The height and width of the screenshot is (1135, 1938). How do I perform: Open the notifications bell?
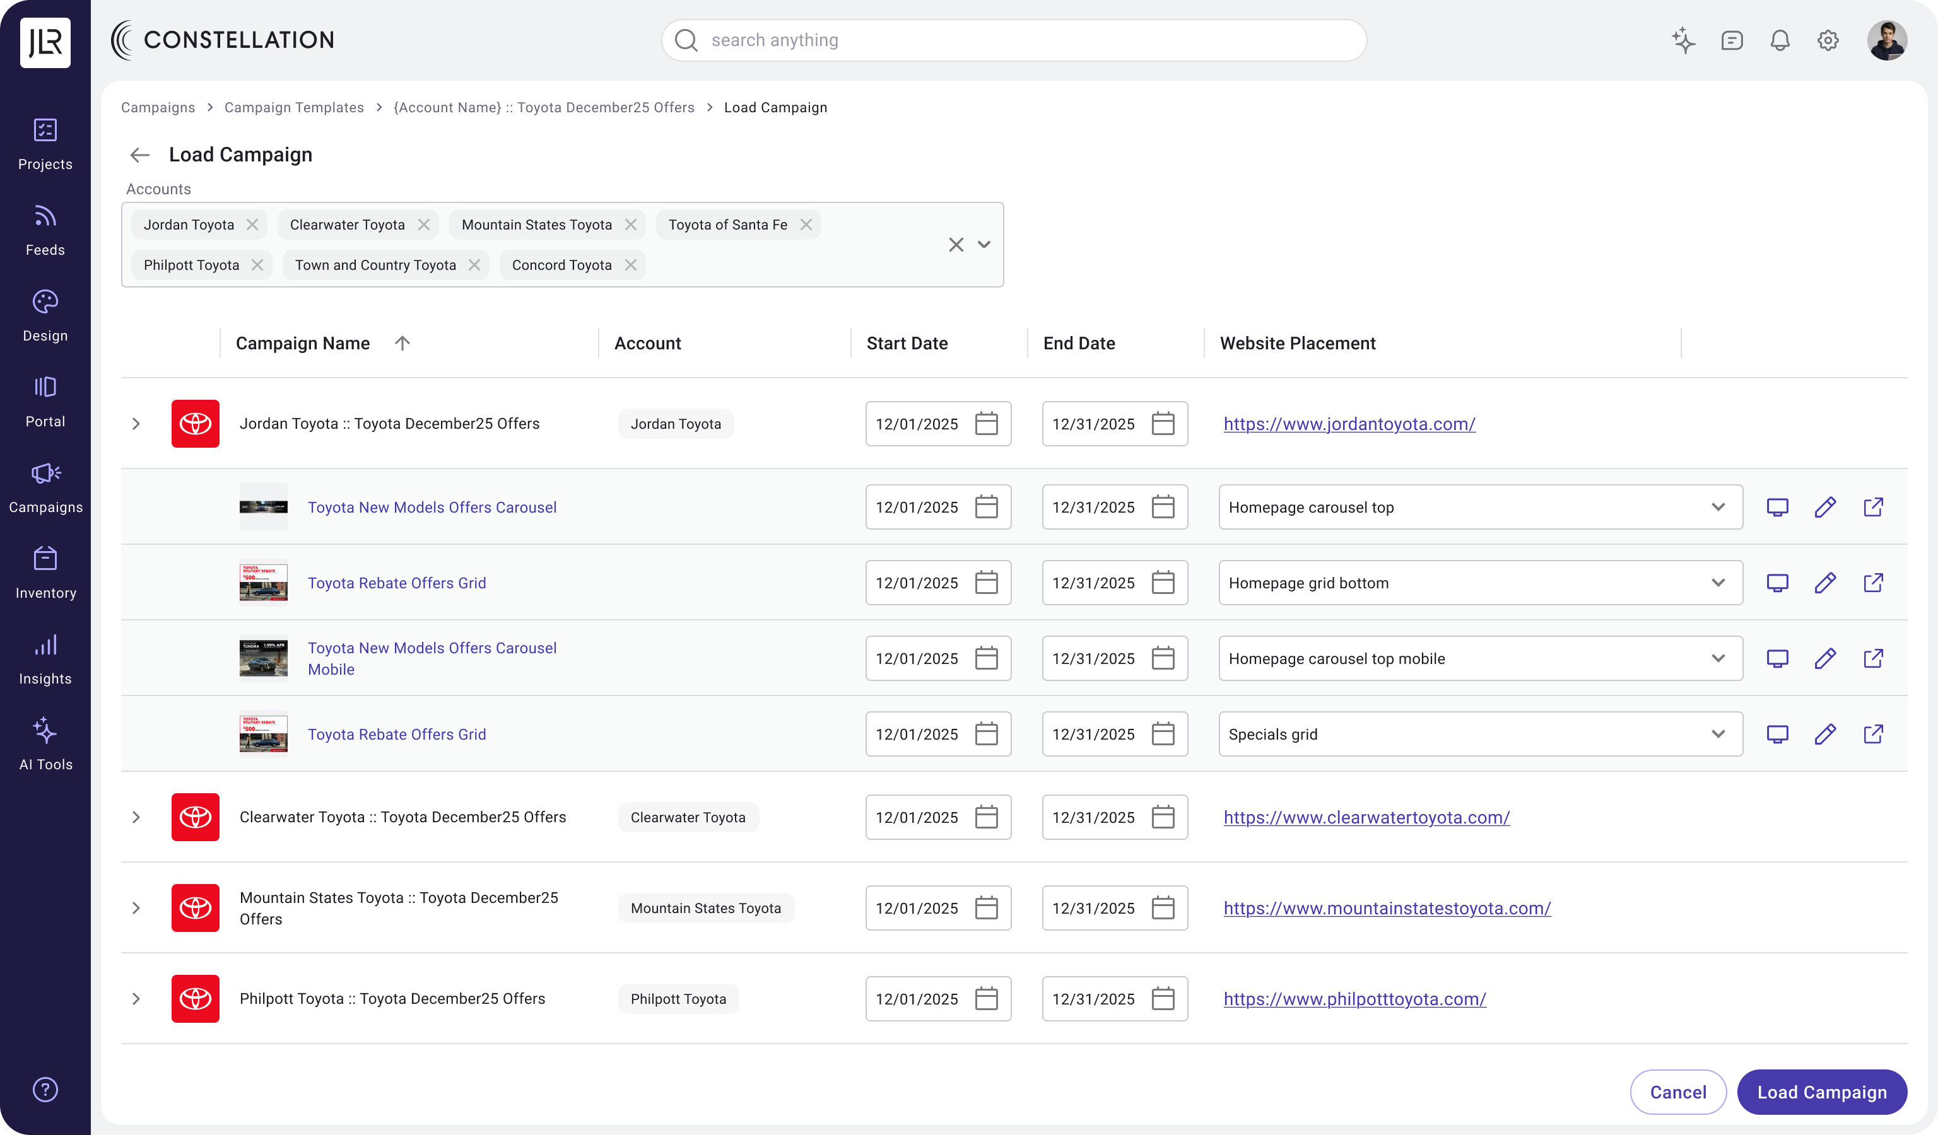[1780, 40]
